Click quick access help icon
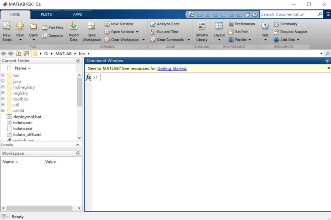Viewport: 331px width, 220px height. click(255, 14)
